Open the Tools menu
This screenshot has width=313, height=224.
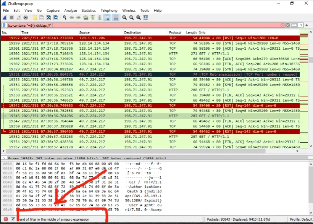(x=145, y=11)
